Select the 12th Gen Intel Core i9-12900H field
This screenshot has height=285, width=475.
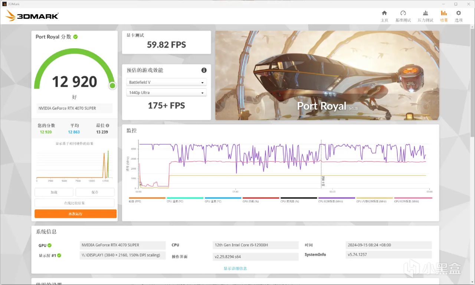(256, 245)
